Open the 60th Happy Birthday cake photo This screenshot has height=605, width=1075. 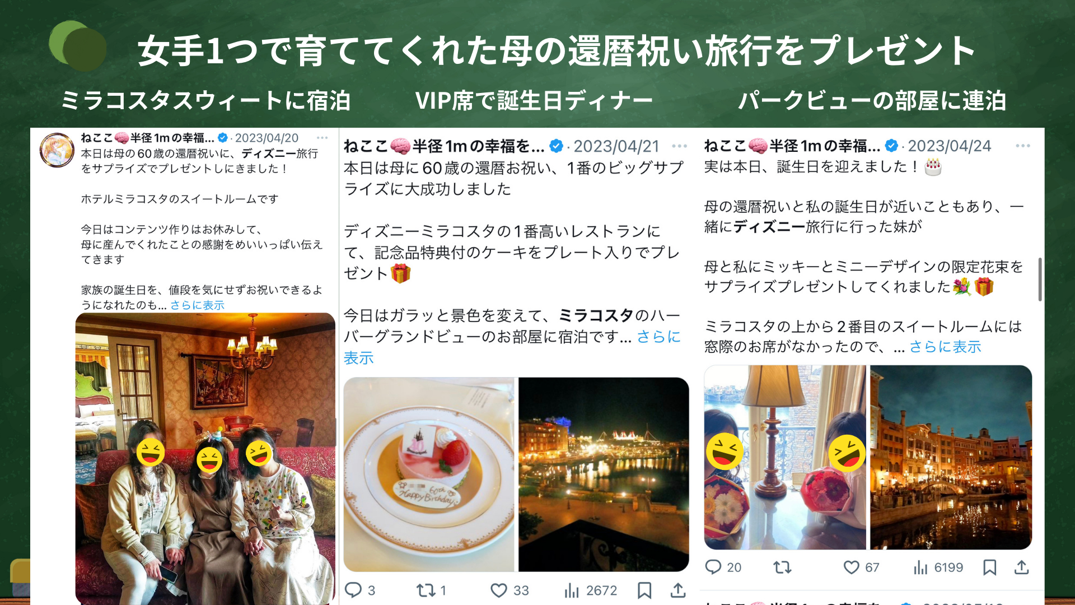429,474
